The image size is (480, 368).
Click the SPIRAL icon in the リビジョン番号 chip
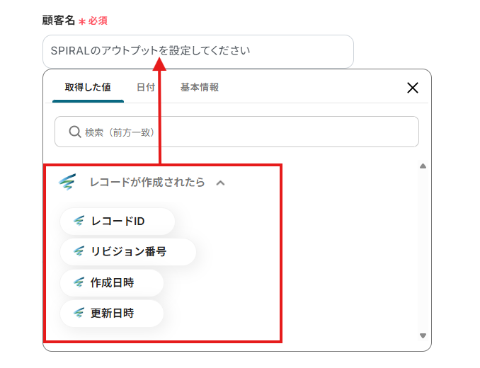click(79, 251)
